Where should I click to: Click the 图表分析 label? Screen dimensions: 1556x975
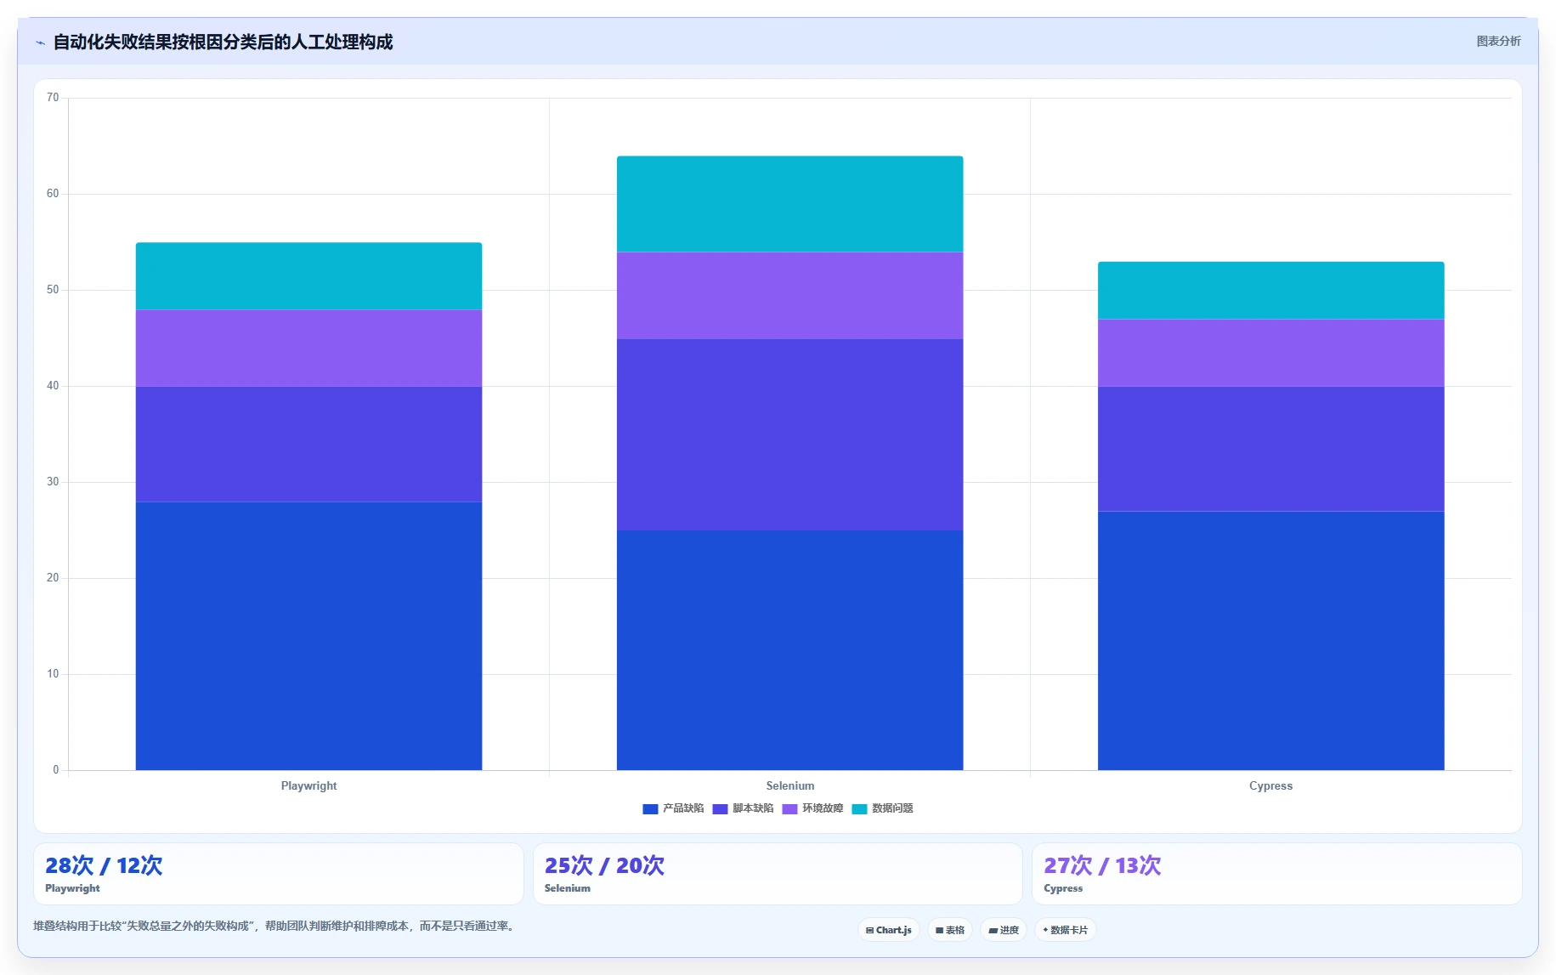point(1498,41)
